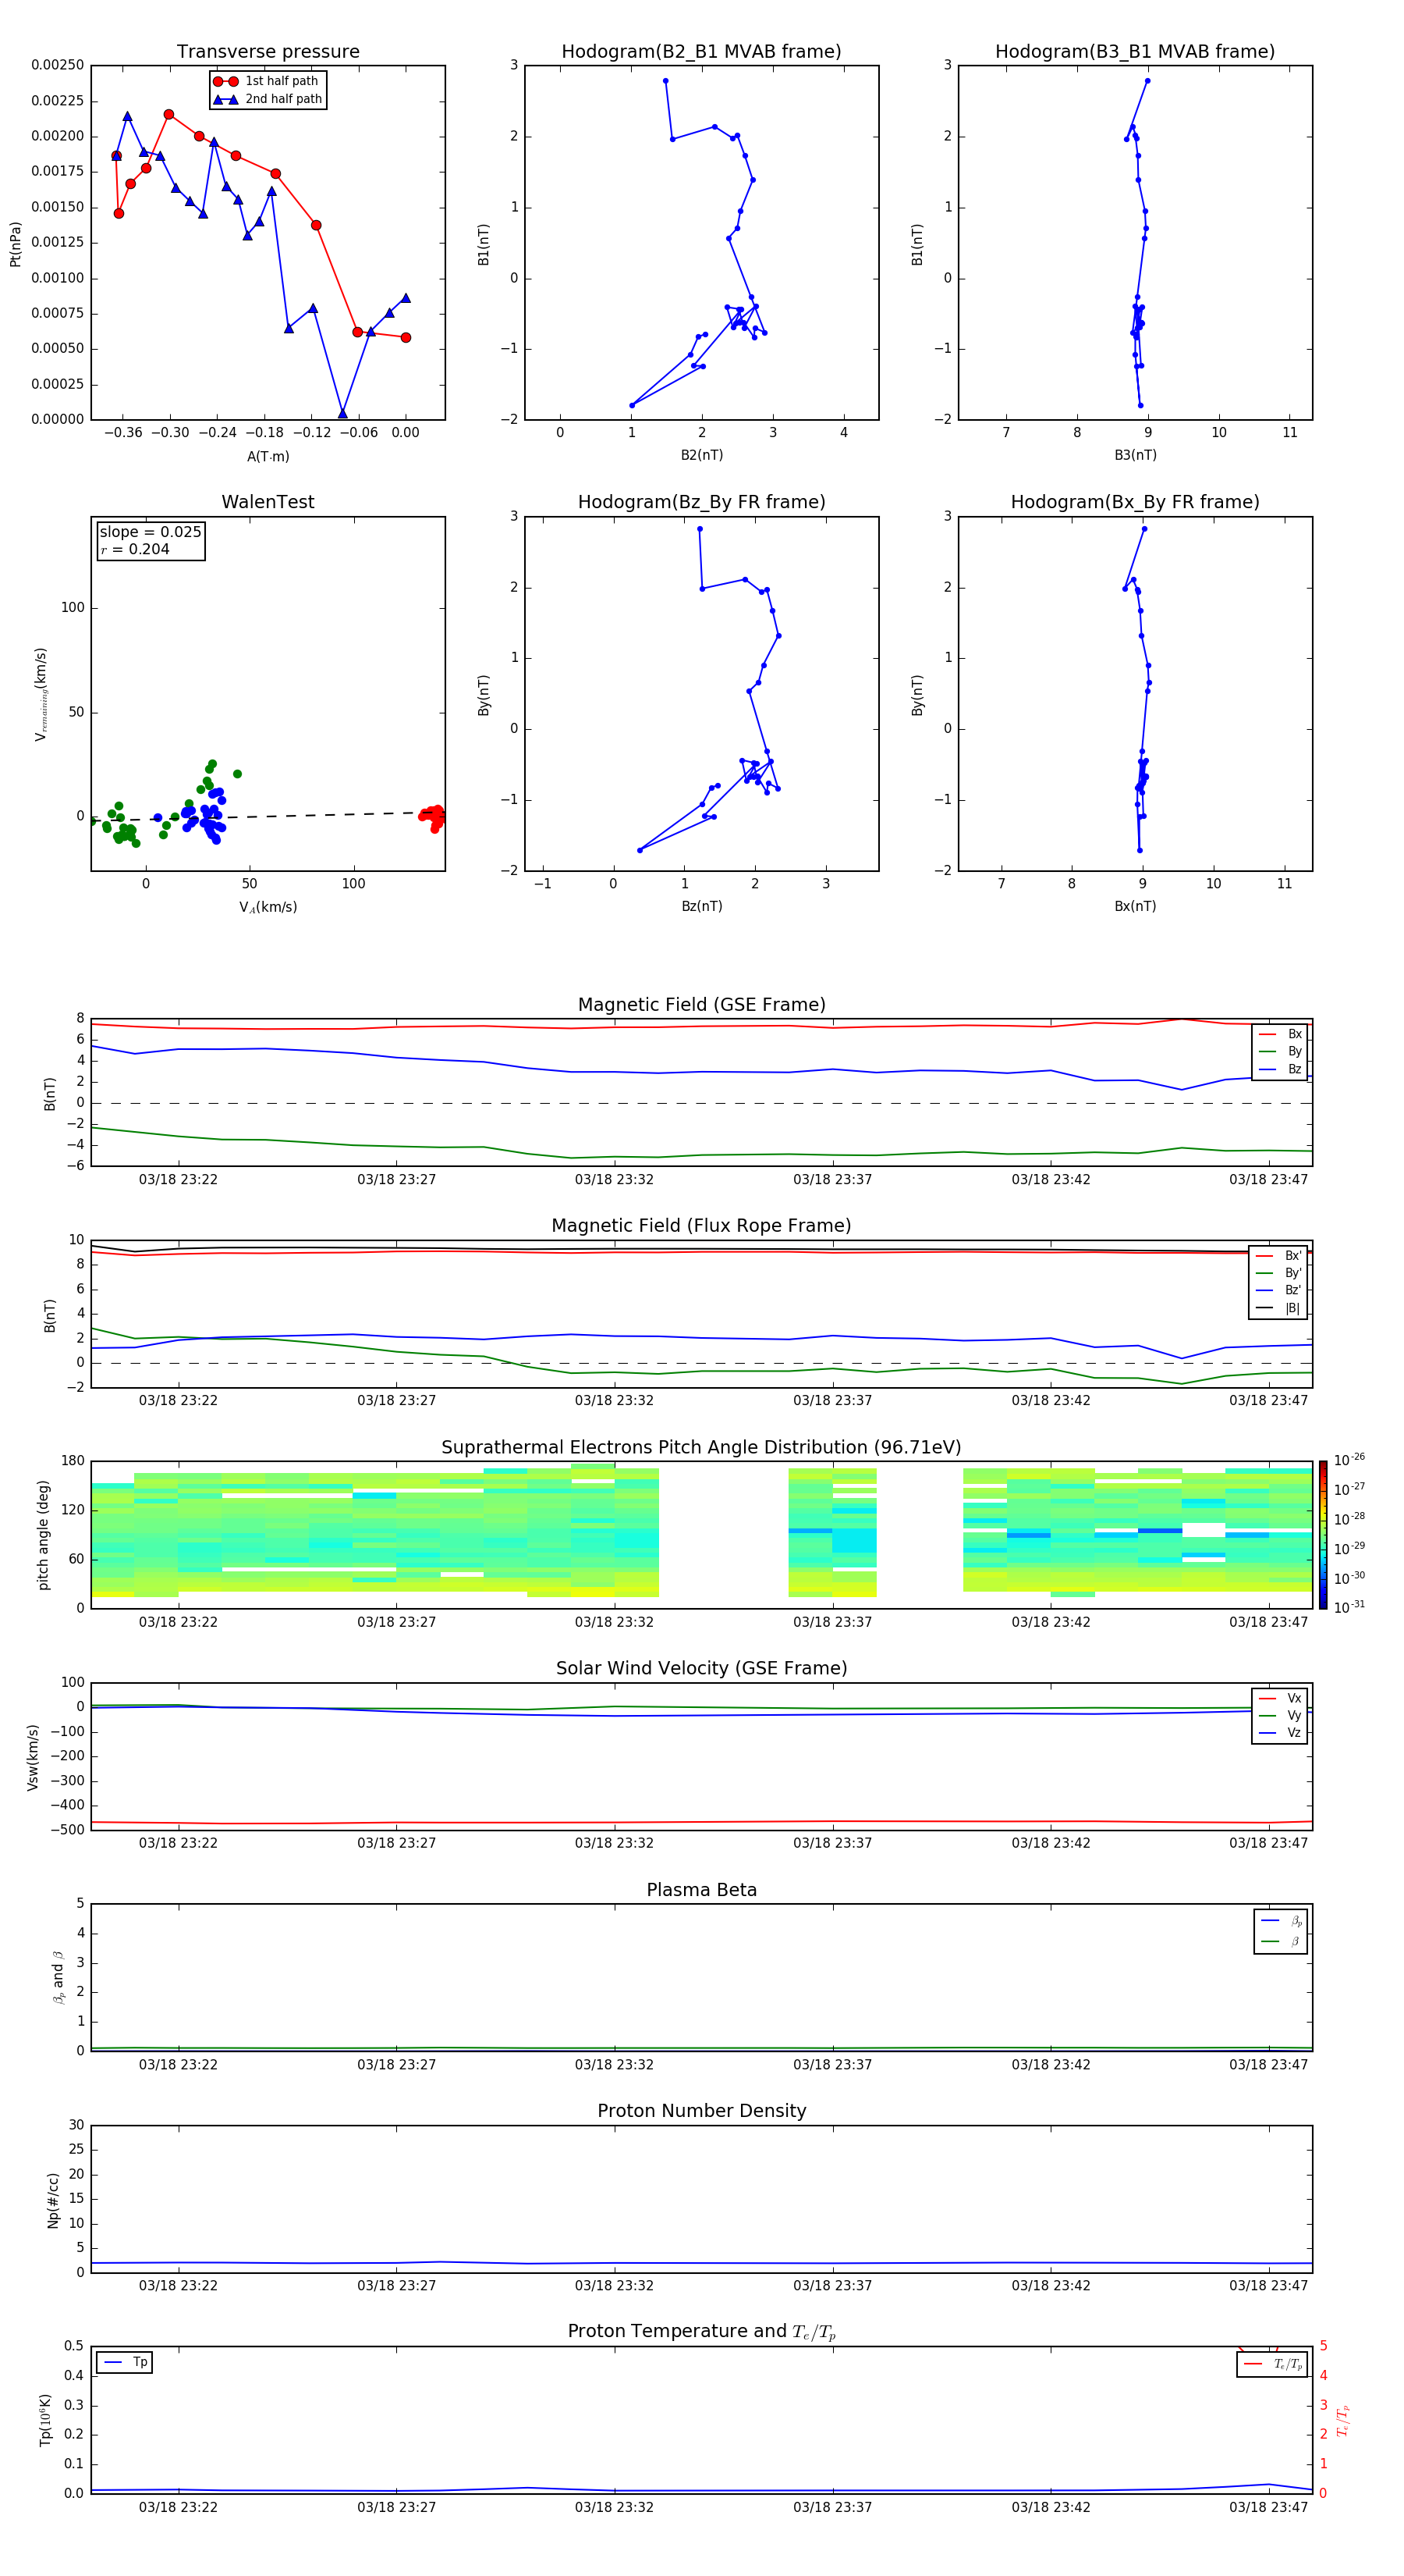
Task: Click the 'Bz(nT)' x-axis label
Action: [x=701, y=906]
